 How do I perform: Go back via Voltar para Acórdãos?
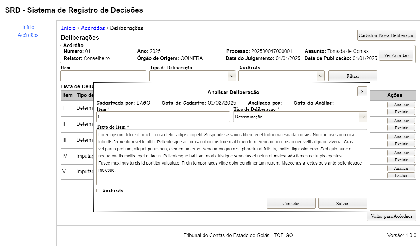point(391,216)
